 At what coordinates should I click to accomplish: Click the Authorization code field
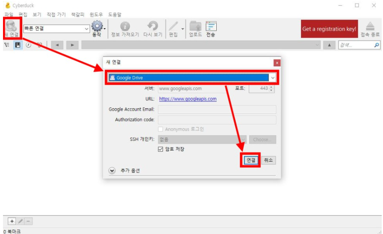(x=217, y=120)
